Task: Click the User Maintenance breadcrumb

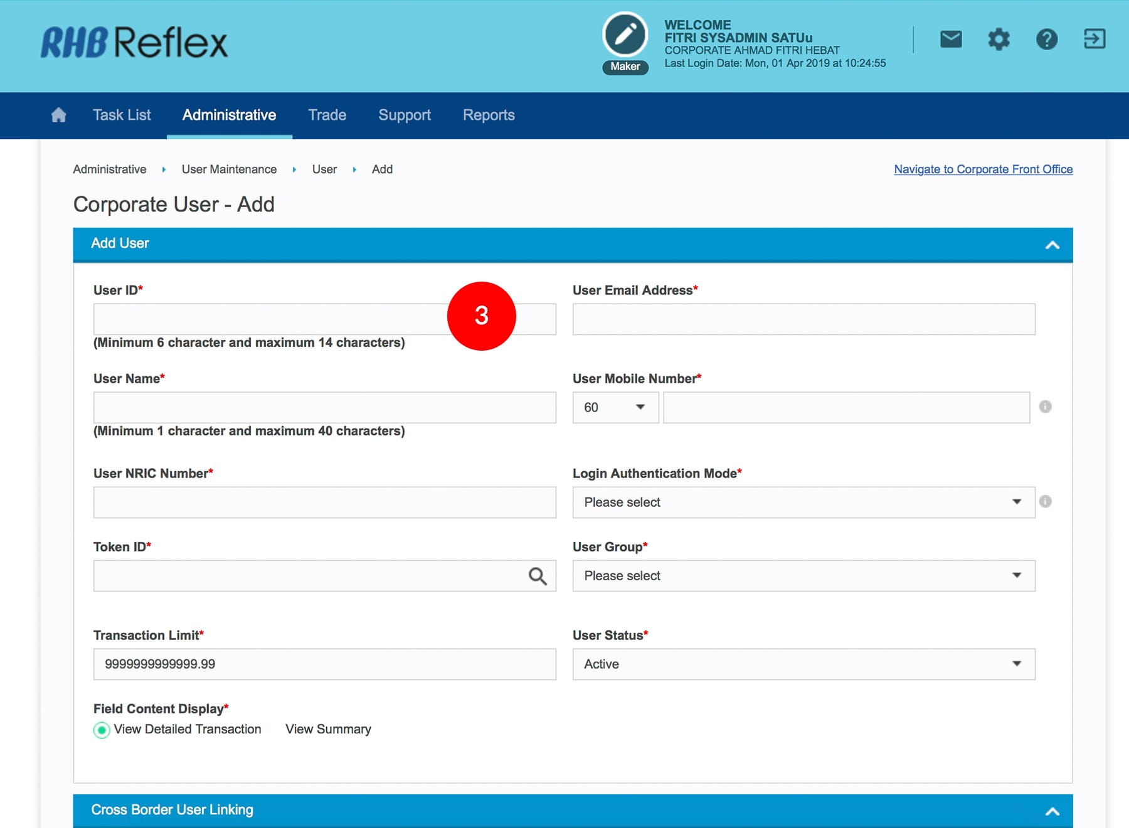Action: [229, 169]
